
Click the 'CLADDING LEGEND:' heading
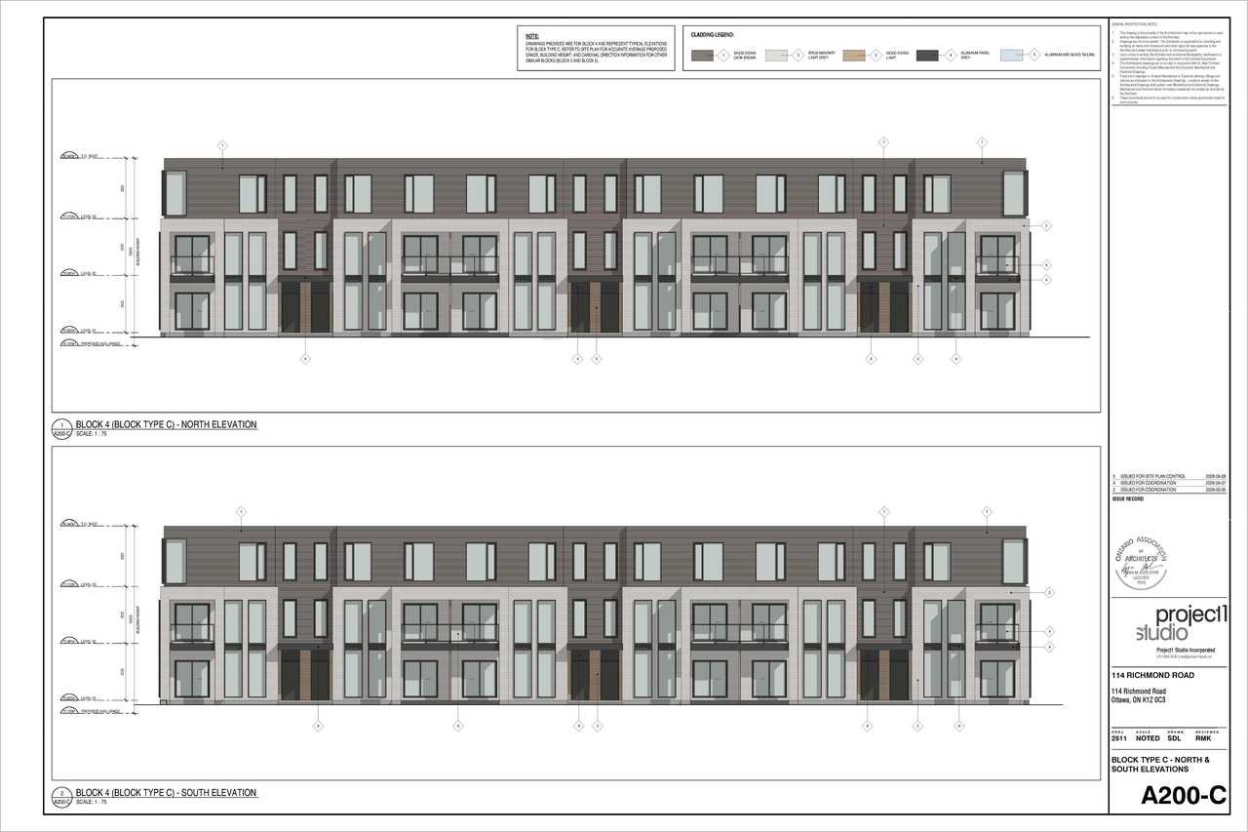pyautogui.click(x=712, y=34)
